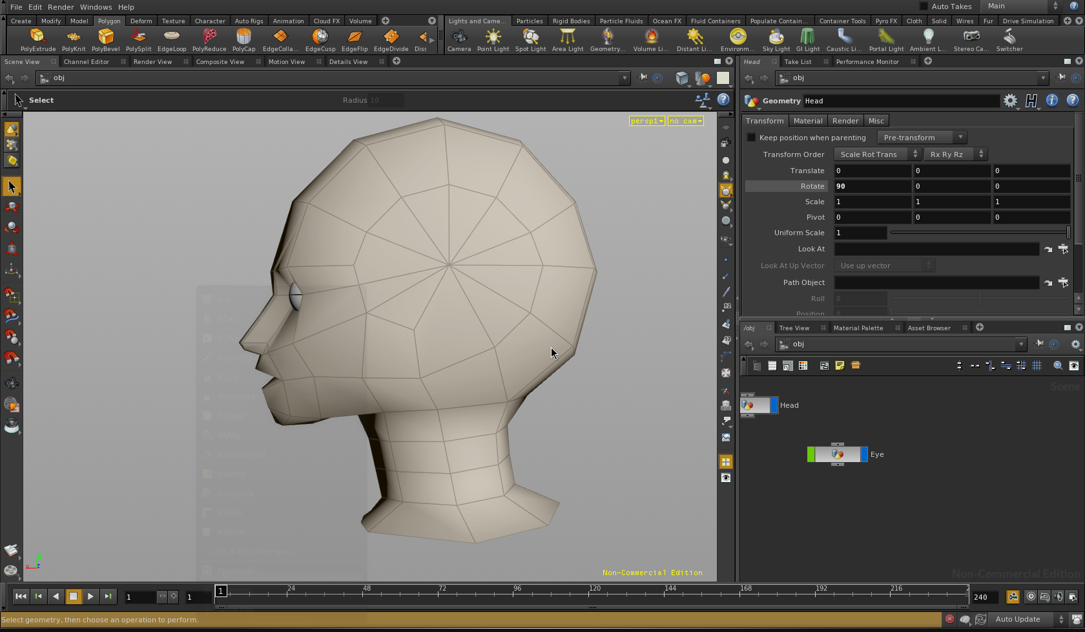1085x632 pixels.
Task: Toggle the Head node blue display flag
Action: click(x=774, y=405)
